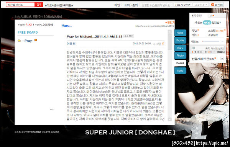This screenshot has height=147, width=230.
Task: Click 설치 install link in music player
Action: tap(221, 49)
